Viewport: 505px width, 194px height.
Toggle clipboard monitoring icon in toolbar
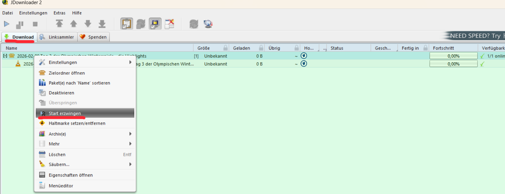tap(126, 24)
